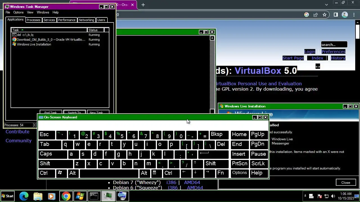Screen dimensions: 360x202
Task: Click Windows logo key on On-Screen Keyboard
Action: 61,173
